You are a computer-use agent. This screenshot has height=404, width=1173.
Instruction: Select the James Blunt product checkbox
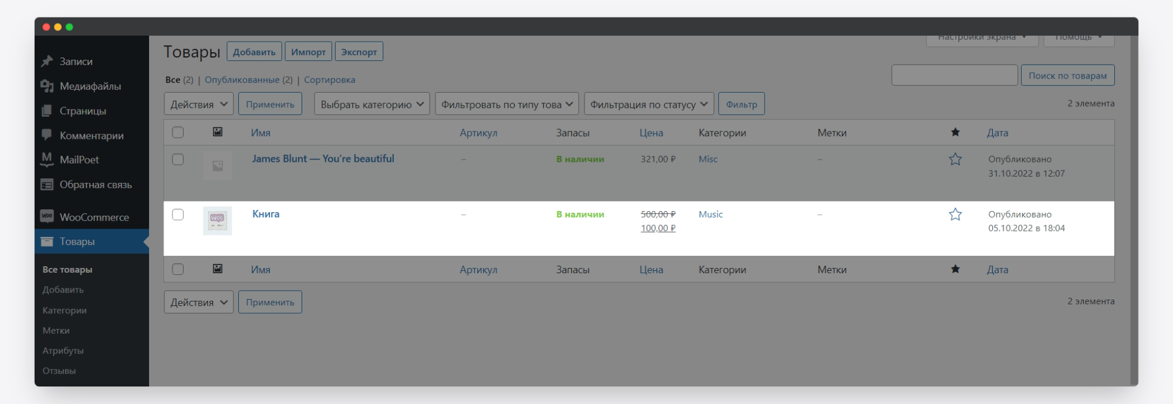tap(178, 159)
